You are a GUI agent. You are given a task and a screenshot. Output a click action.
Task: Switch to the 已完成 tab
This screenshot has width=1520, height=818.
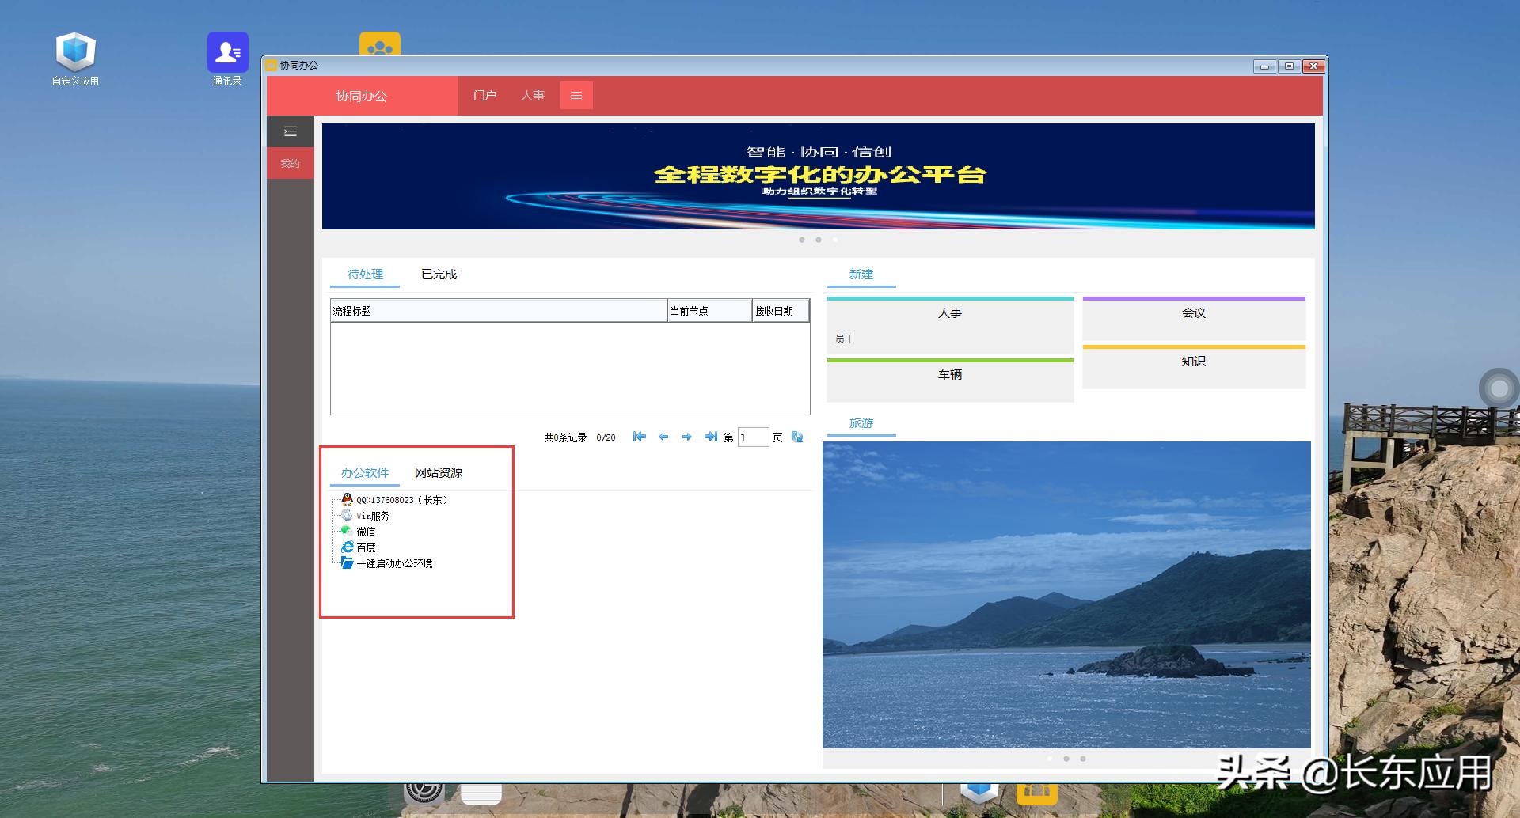pyautogui.click(x=439, y=275)
